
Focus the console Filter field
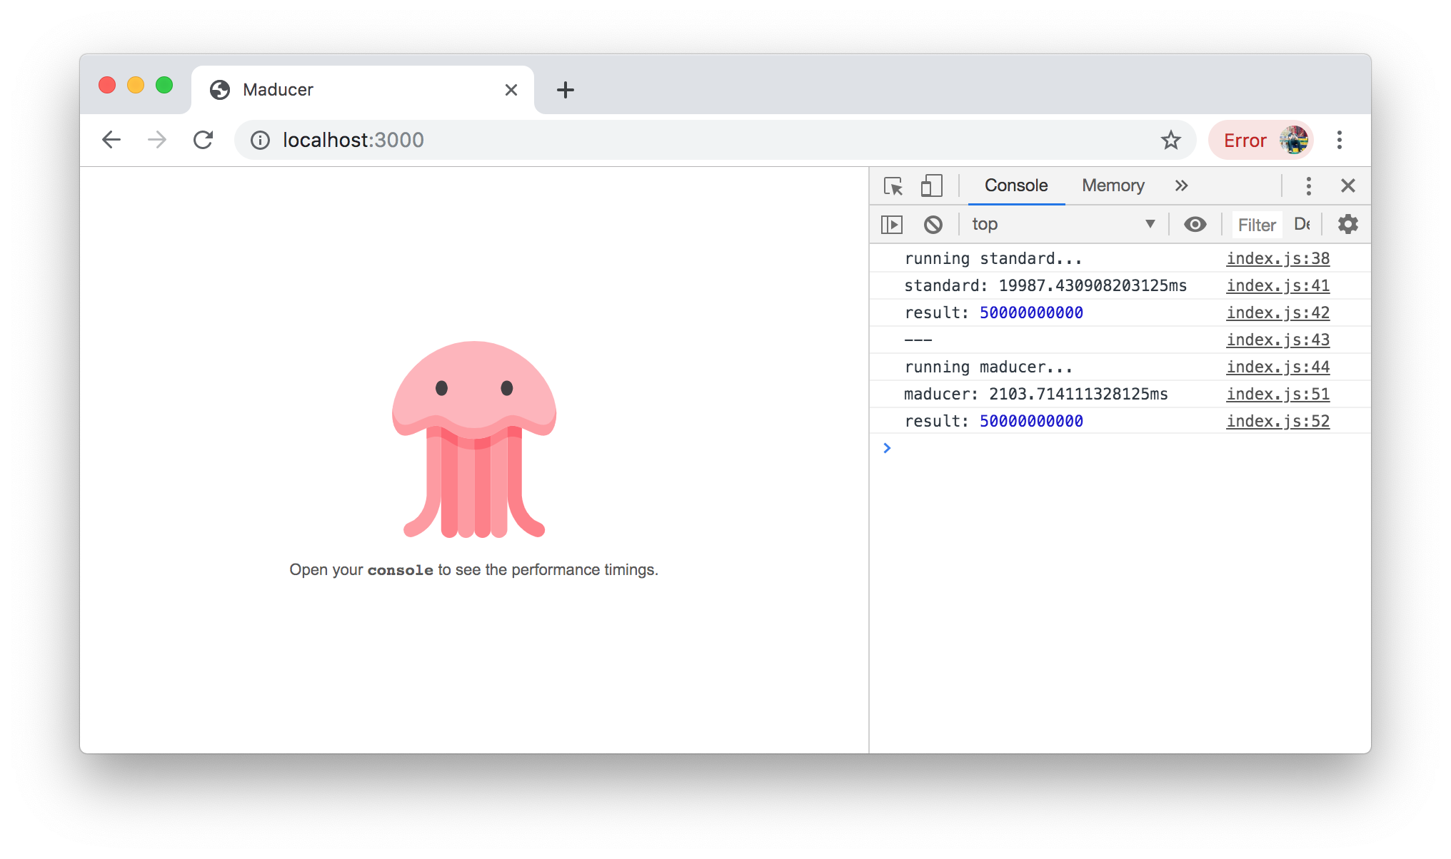[x=1256, y=225]
